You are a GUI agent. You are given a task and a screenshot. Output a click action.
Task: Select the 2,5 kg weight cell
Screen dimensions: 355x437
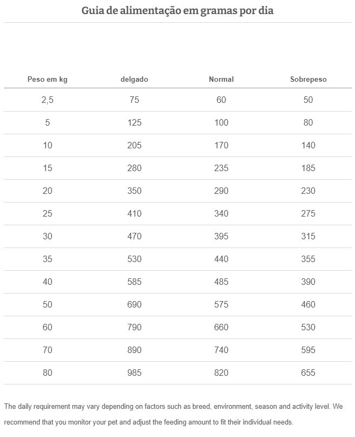pos(48,100)
